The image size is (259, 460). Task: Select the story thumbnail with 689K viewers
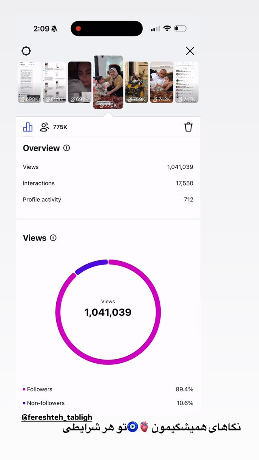click(x=55, y=82)
